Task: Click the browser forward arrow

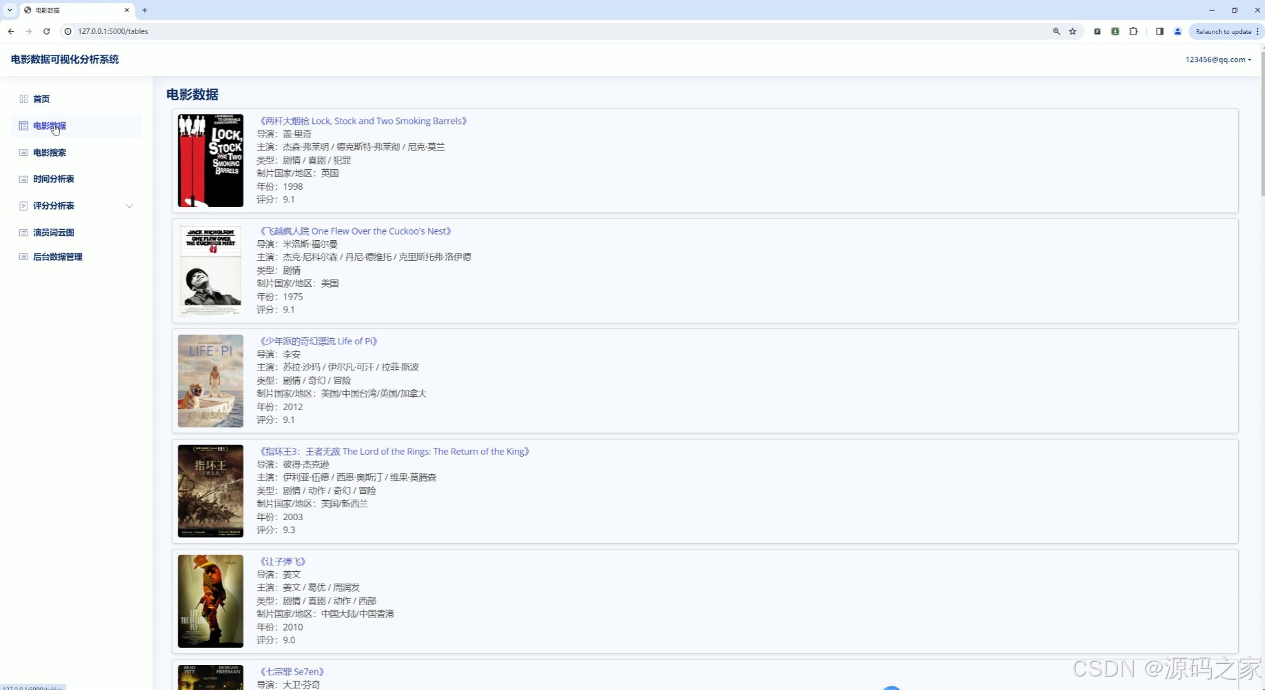Action: coord(29,31)
